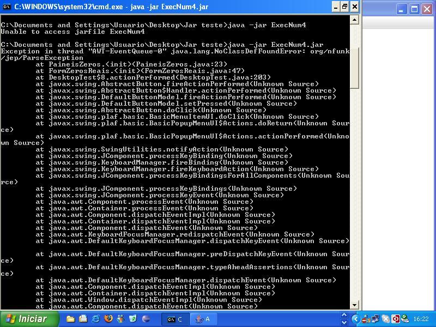Open the Iniciar start menu
This screenshot has width=436, height=327.
(x=29, y=319)
